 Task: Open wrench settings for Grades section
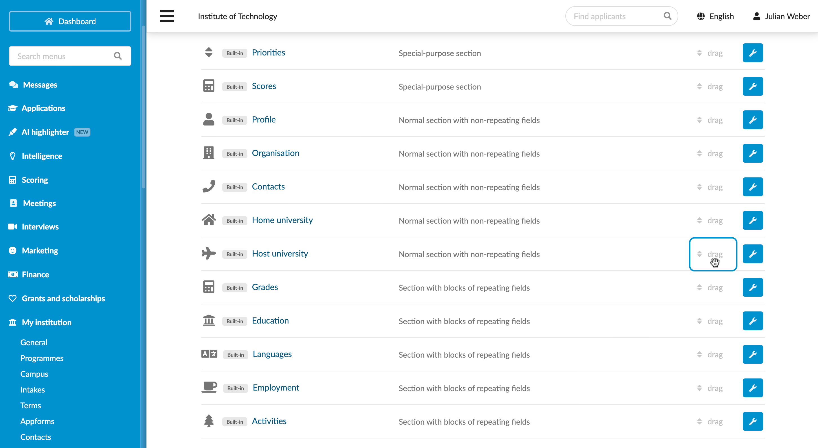click(753, 287)
